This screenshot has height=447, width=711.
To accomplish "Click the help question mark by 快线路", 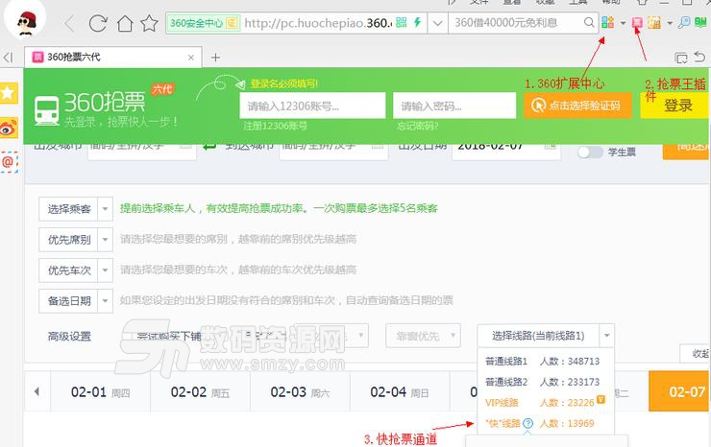I will point(527,423).
